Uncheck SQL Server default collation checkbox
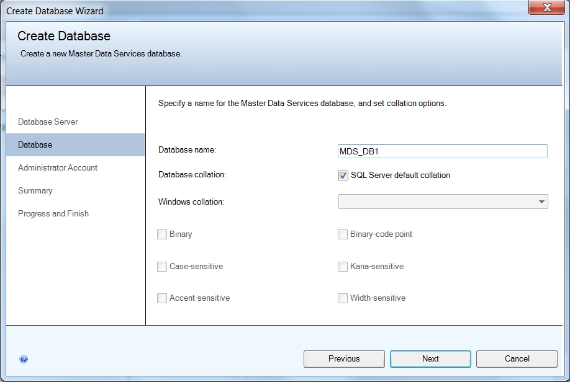Viewport: 570px width, 382px height. (343, 175)
